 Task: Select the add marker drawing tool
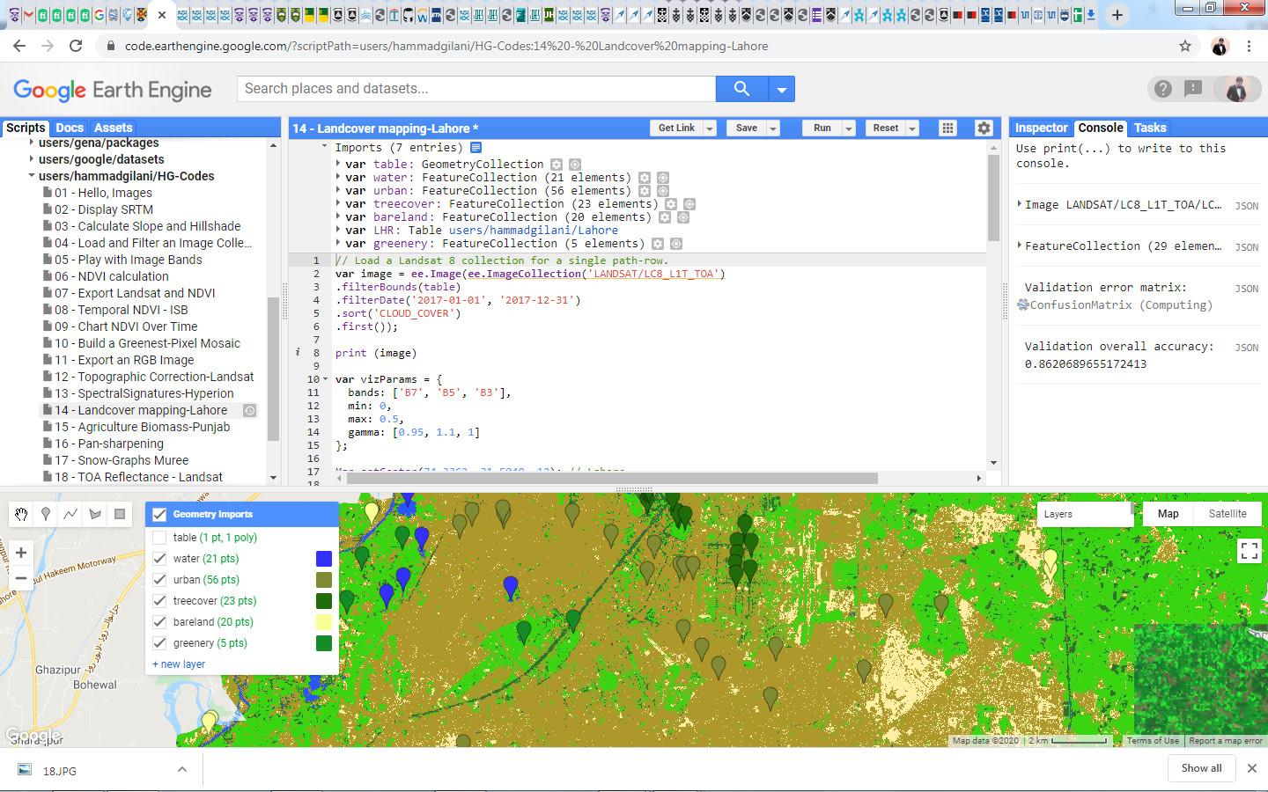46,514
